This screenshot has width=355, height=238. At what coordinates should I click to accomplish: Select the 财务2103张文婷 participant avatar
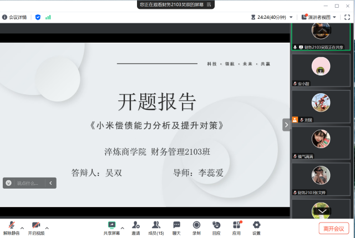pyautogui.click(x=321, y=175)
